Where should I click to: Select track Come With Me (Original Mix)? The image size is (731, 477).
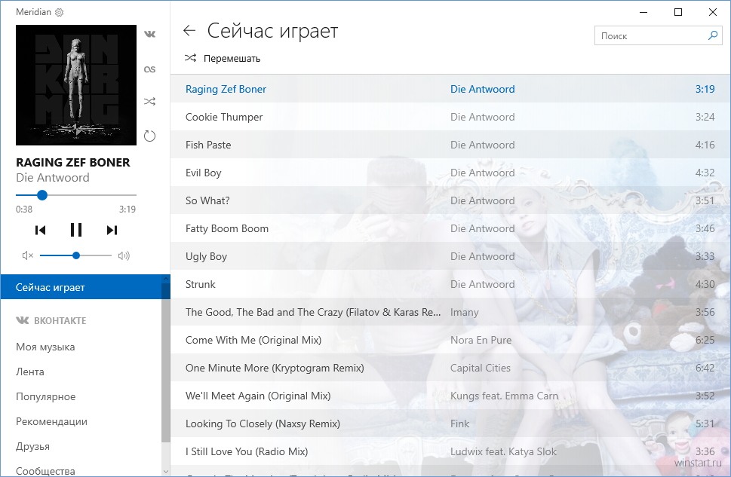pos(450,340)
